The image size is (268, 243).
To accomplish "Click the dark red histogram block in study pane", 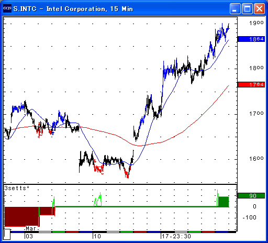I will click(x=21, y=217).
